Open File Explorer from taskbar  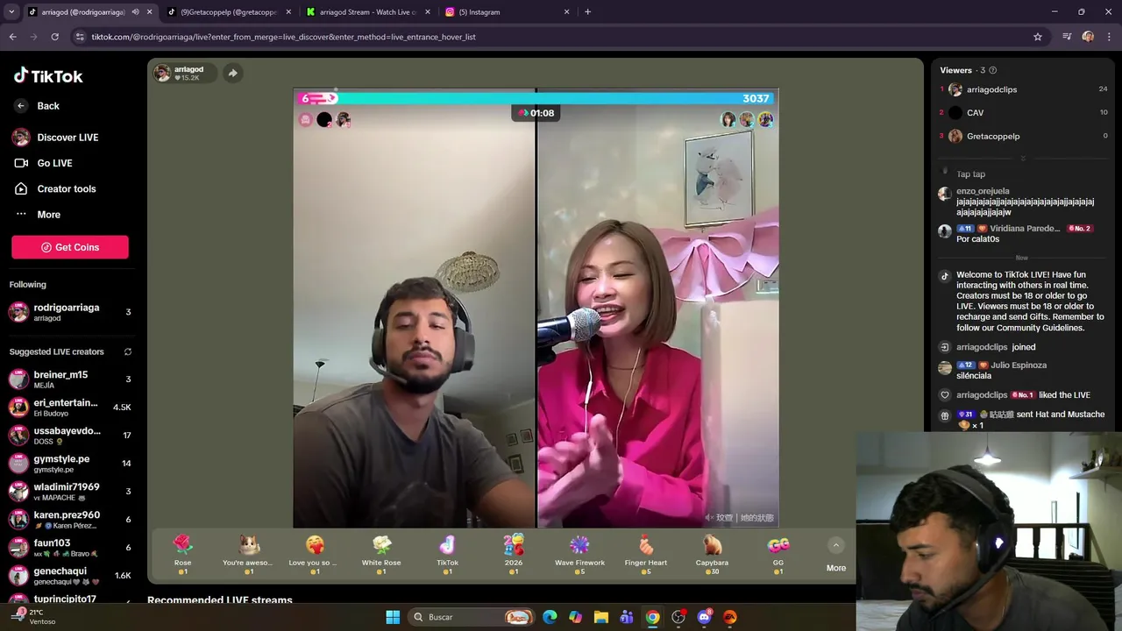coord(601,617)
